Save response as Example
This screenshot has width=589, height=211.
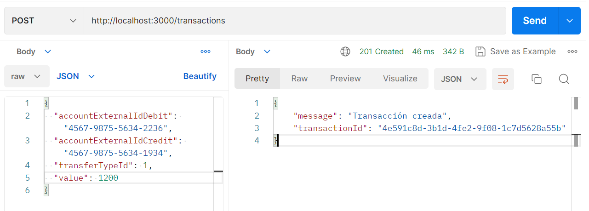point(515,51)
